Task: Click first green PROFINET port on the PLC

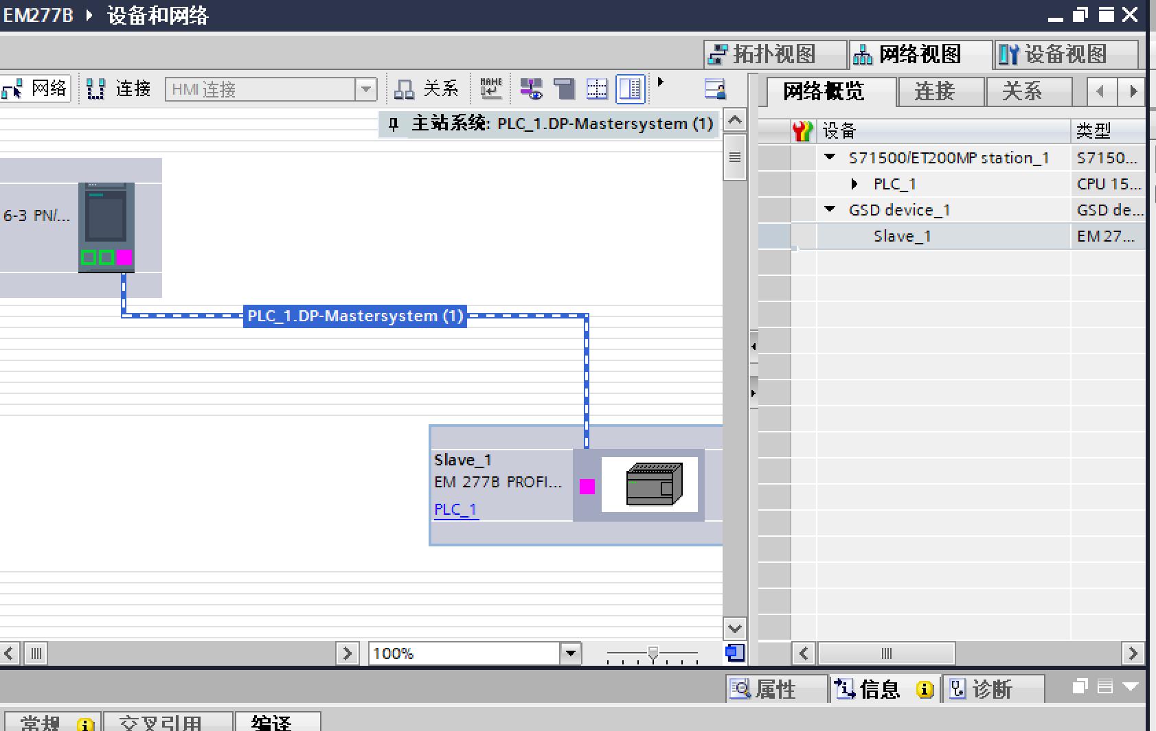Action: pos(89,257)
